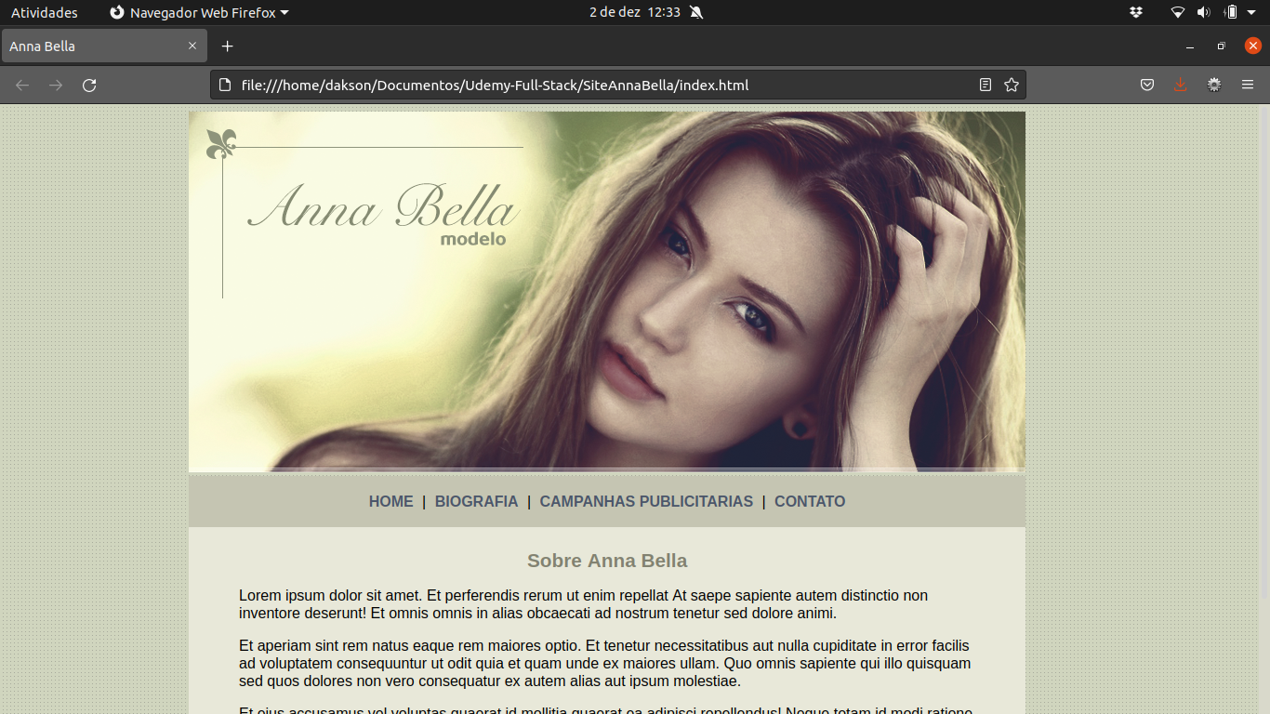The image size is (1270, 714).
Task: Open the Downloads panel icon
Action: [x=1180, y=85]
